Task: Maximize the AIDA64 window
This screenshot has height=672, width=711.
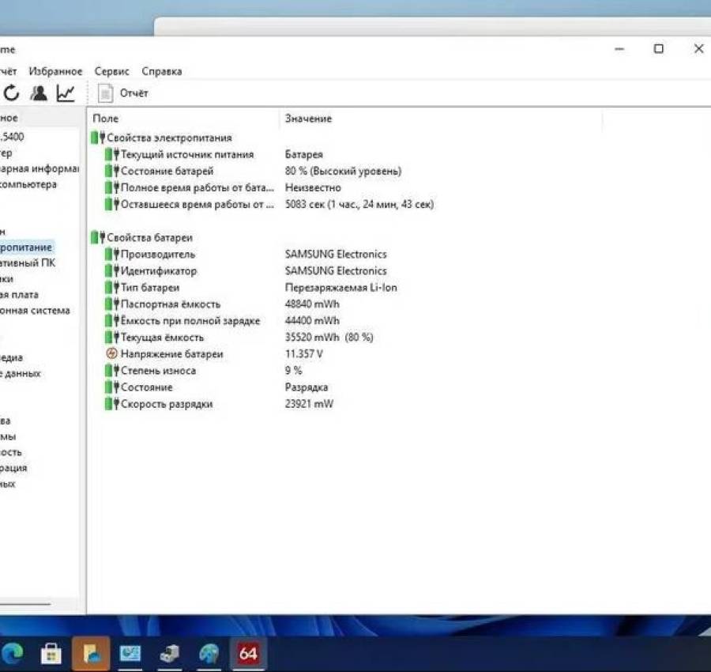Action: pos(659,48)
